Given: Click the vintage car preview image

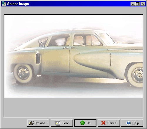Looking at the screenshot, I should tap(73, 56).
